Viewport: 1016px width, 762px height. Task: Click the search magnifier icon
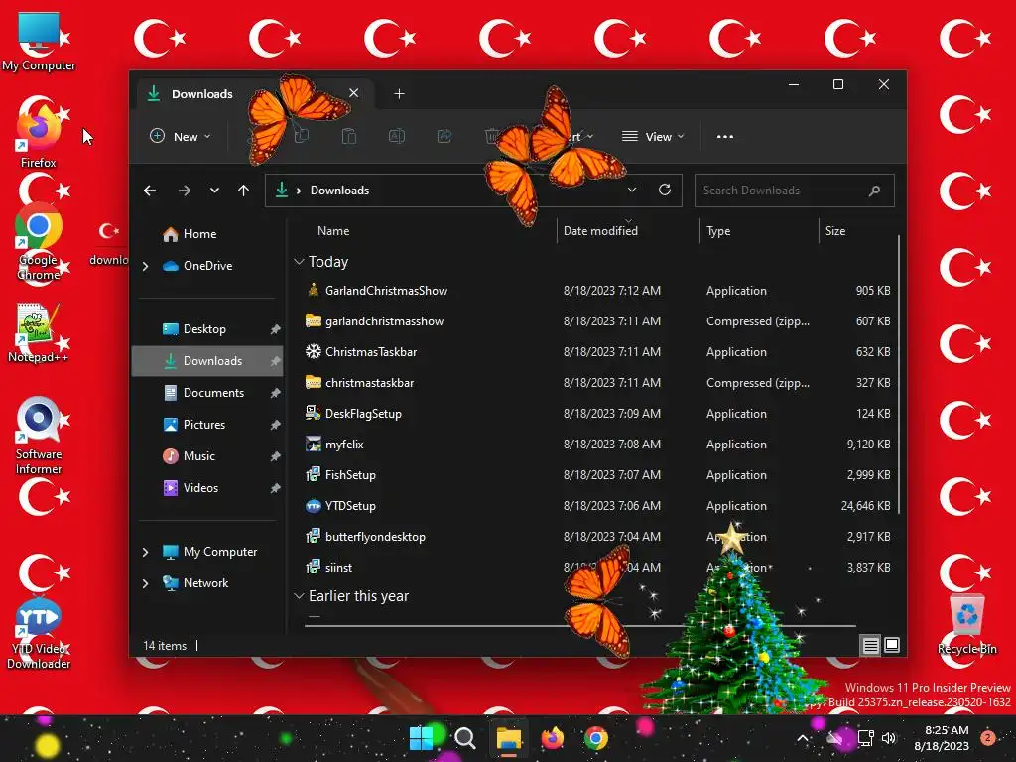[875, 190]
